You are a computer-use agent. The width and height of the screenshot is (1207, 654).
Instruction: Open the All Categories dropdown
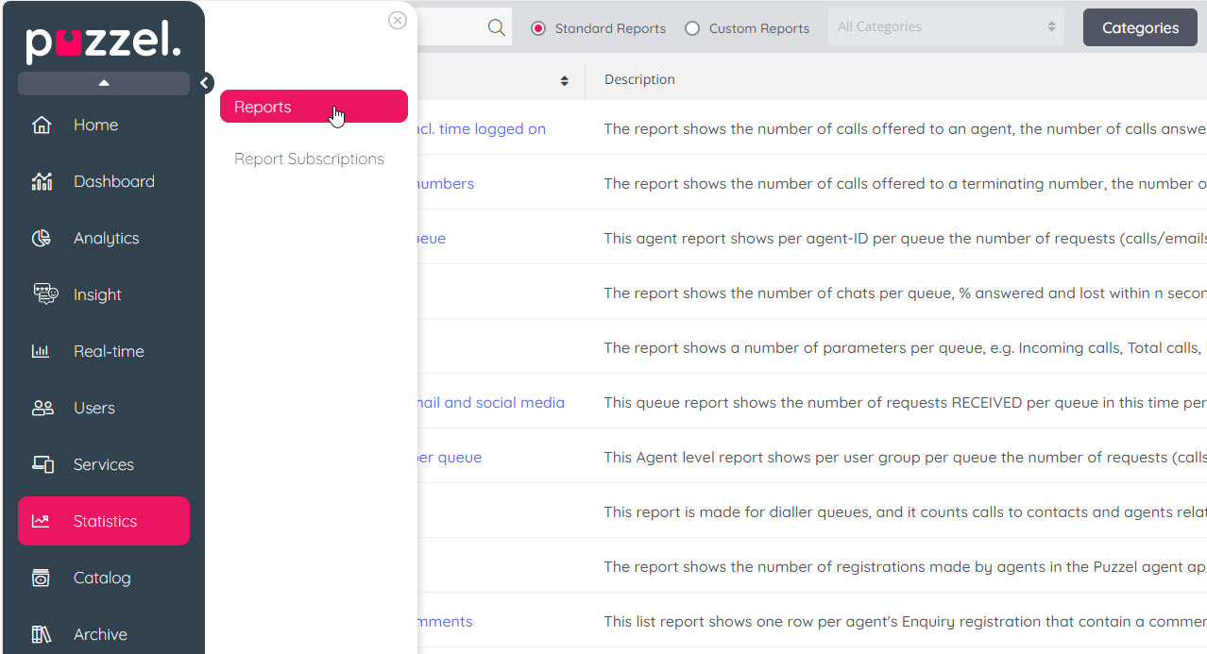coord(945,27)
